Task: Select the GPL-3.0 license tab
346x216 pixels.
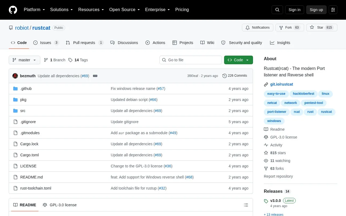Action: [x=60, y=205]
